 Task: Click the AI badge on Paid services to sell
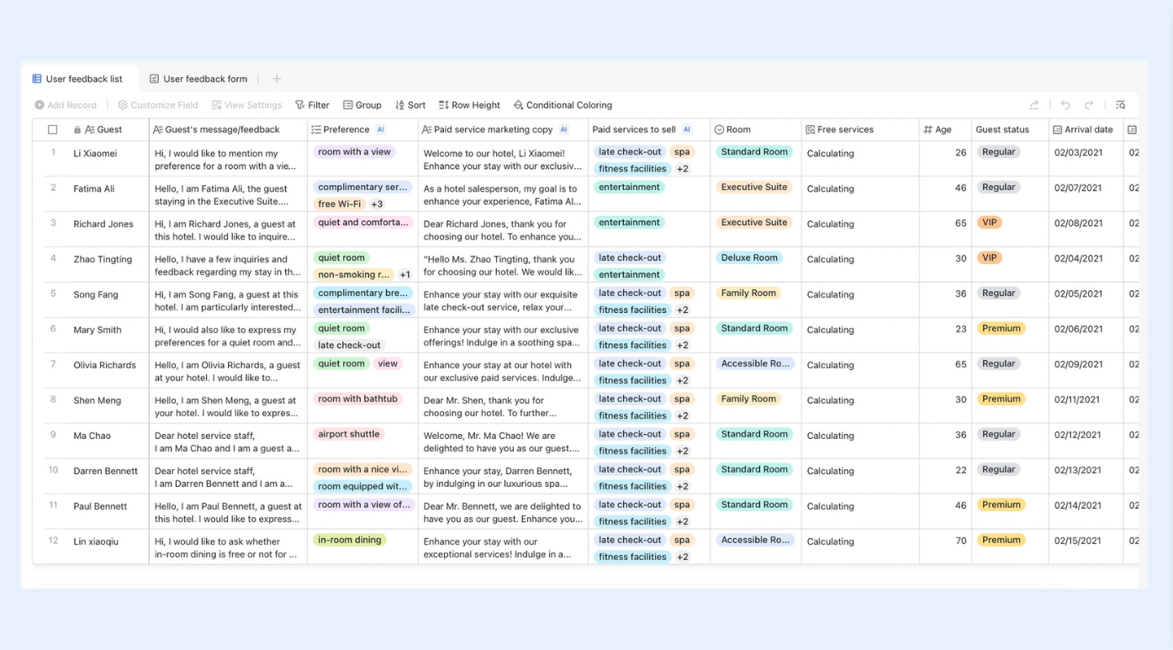[687, 129]
